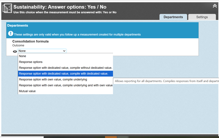Switch to the Settings tab
This screenshot has height=138, width=219.
click(202, 17)
